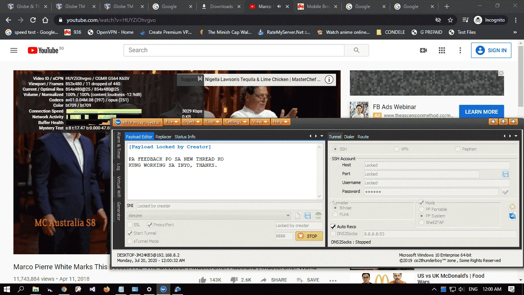Open the deezee profile dropdown
524x295 pixels.
tap(209, 215)
